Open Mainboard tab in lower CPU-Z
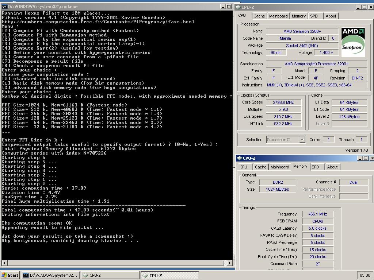The height and width of the screenshot is (280, 374). (280, 167)
